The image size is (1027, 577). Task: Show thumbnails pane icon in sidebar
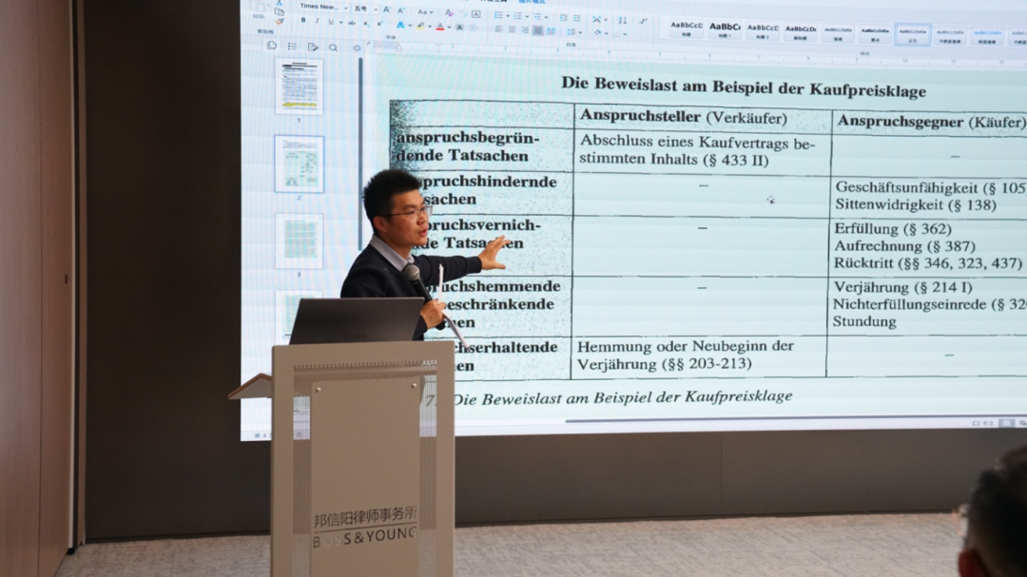coord(272,46)
